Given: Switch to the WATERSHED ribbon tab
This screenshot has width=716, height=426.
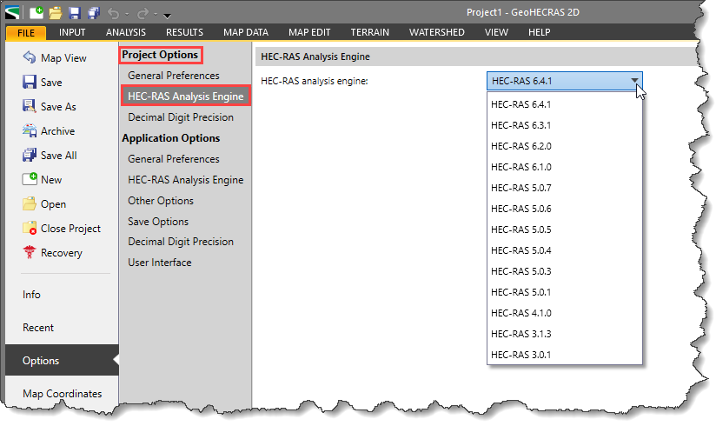Looking at the screenshot, I should coord(436,32).
